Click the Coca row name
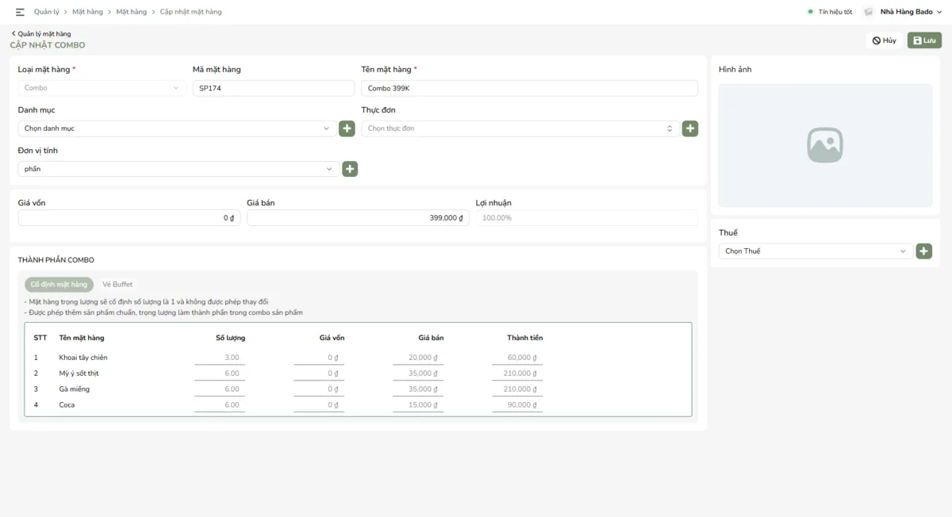The image size is (952, 517). click(x=67, y=405)
